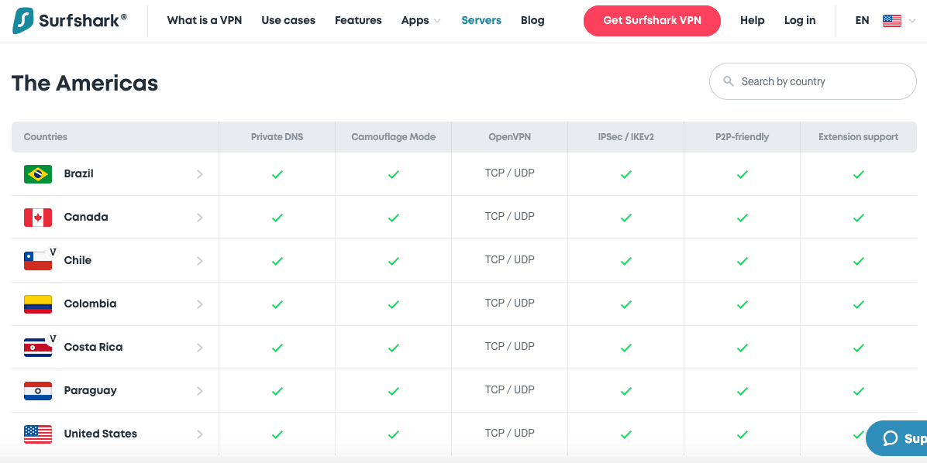Click the OpenVPN column header
927x463 pixels.
point(509,137)
